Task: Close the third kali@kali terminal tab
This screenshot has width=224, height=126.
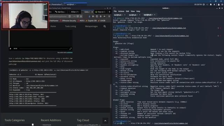Action: [155, 15]
